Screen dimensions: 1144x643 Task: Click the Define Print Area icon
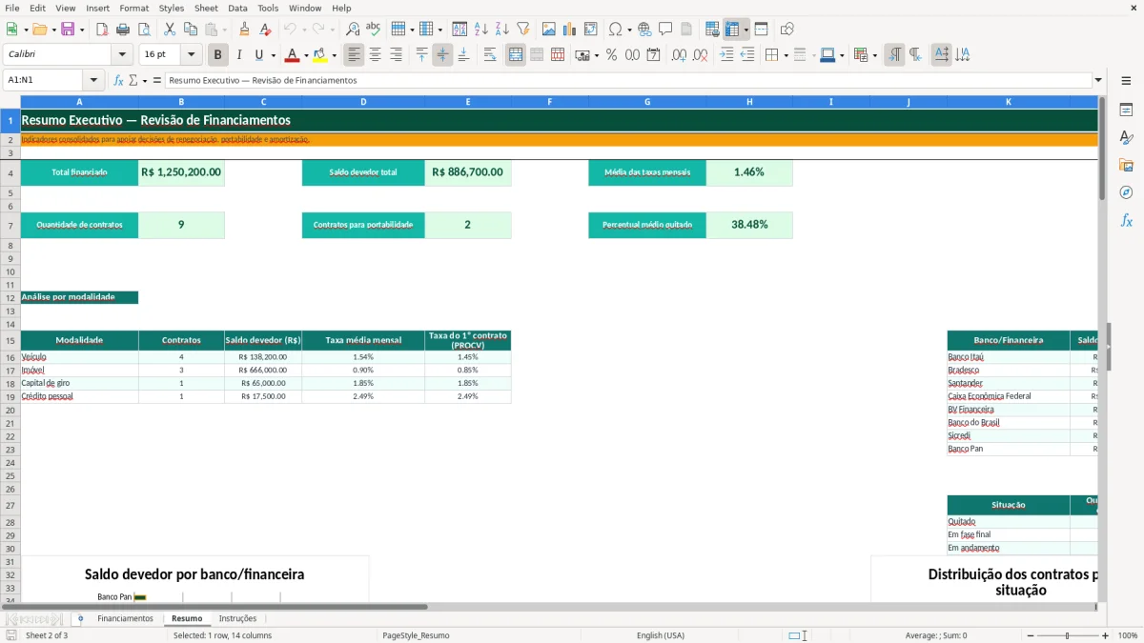[x=712, y=30]
